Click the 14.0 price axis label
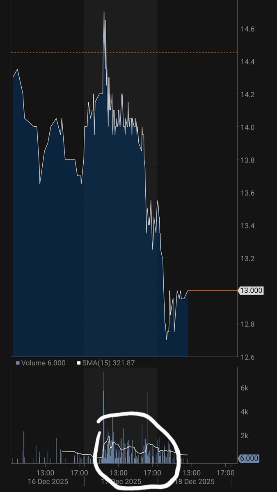Viewport: 277px width, 492px height. pos(248,128)
